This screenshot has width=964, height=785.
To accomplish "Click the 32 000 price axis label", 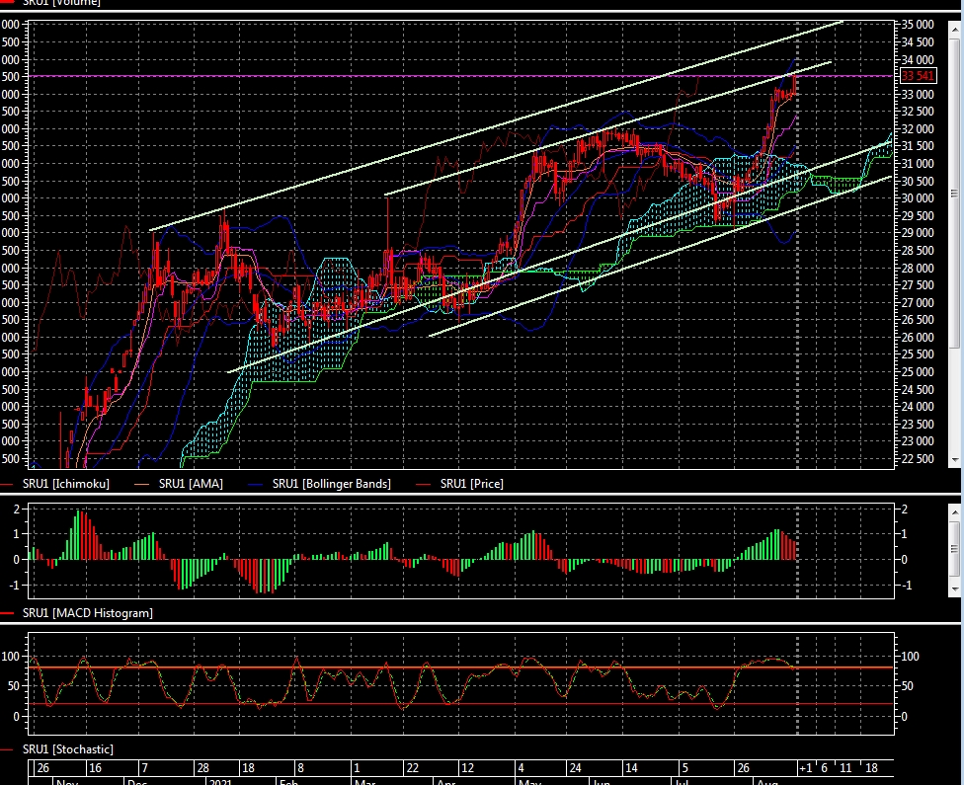I will tap(918, 129).
